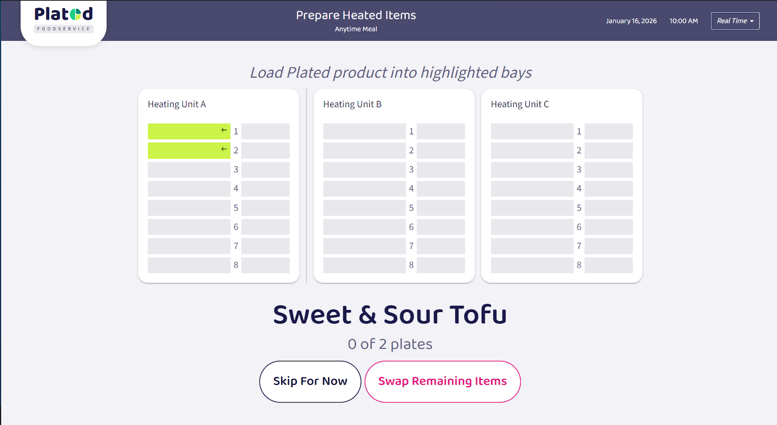Click the January 16, 2026 date
The height and width of the screenshot is (425, 777).
pyautogui.click(x=631, y=21)
